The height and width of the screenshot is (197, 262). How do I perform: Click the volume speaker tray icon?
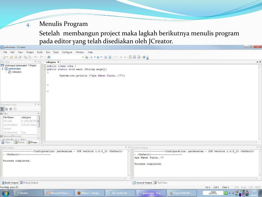[x=240, y=191]
